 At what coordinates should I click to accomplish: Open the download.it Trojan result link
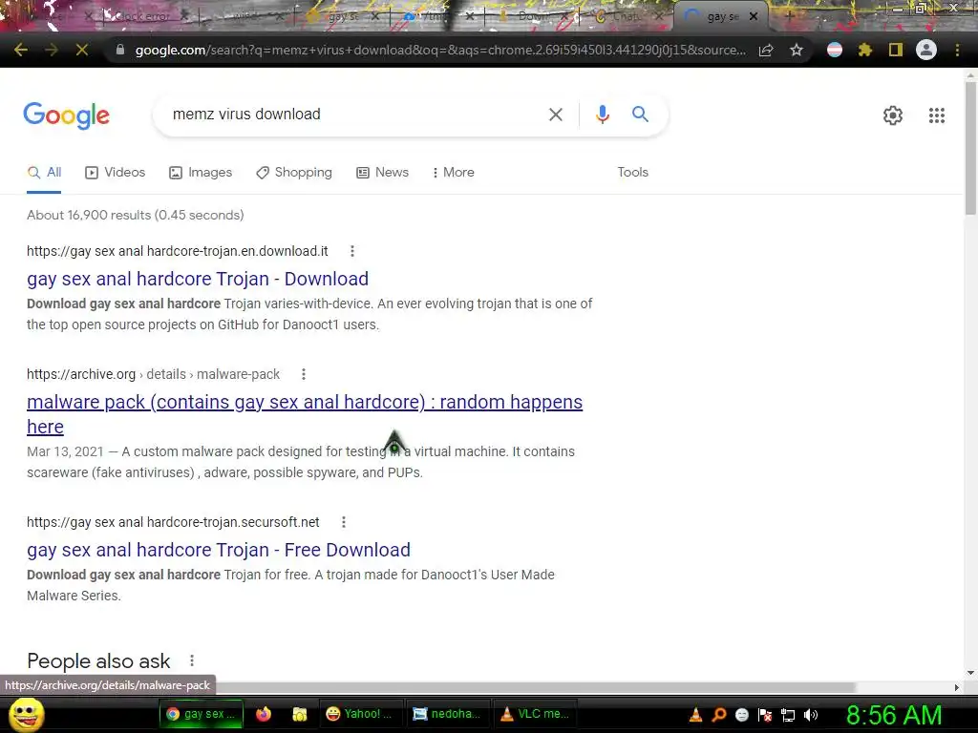point(198,279)
